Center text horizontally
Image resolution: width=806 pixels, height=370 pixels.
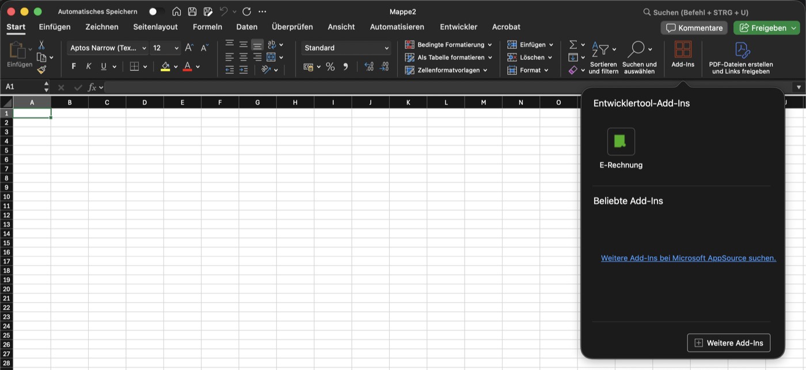point(244,57)
